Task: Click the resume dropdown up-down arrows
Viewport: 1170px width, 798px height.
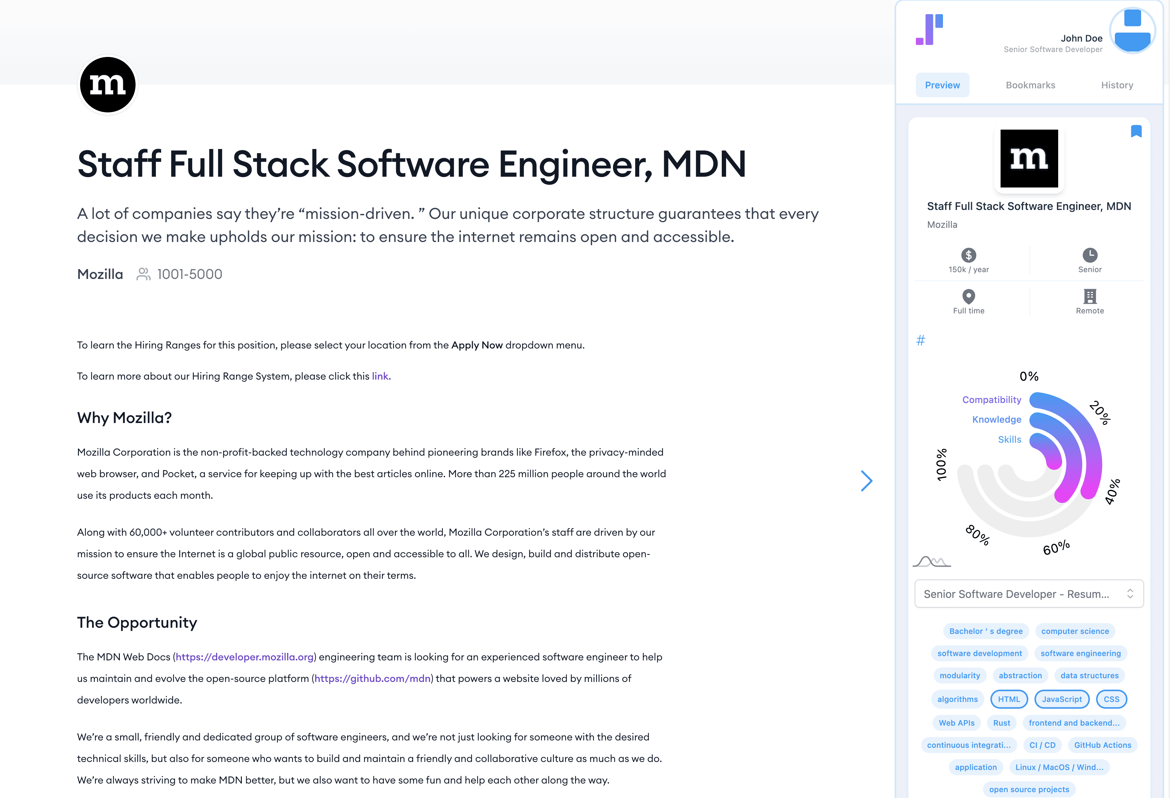Action: coord(1130,594)
